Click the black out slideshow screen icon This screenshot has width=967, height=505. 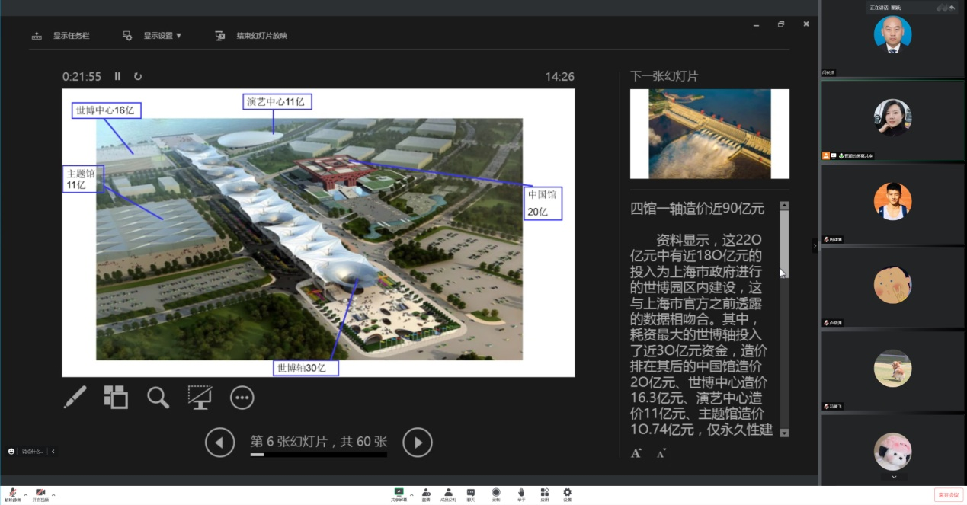tap(200, 397)
